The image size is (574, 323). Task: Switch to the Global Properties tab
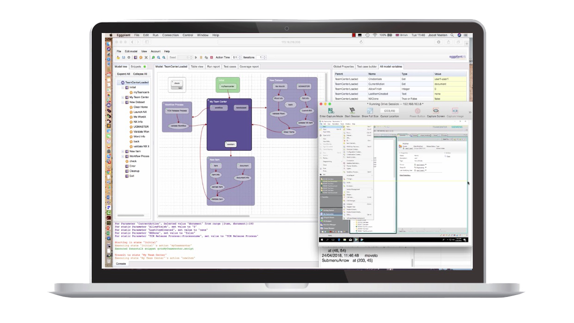(344, 66)
